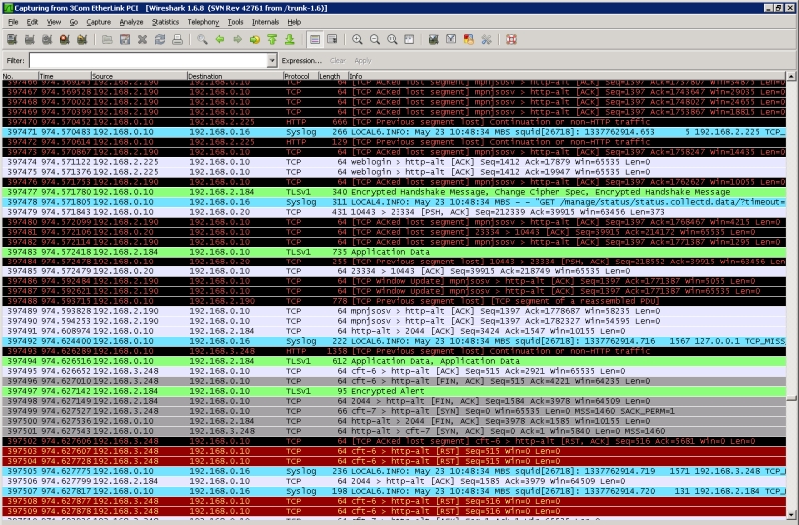Open the Statistics menu
799x525 pixels.
(x=166, y=21)
